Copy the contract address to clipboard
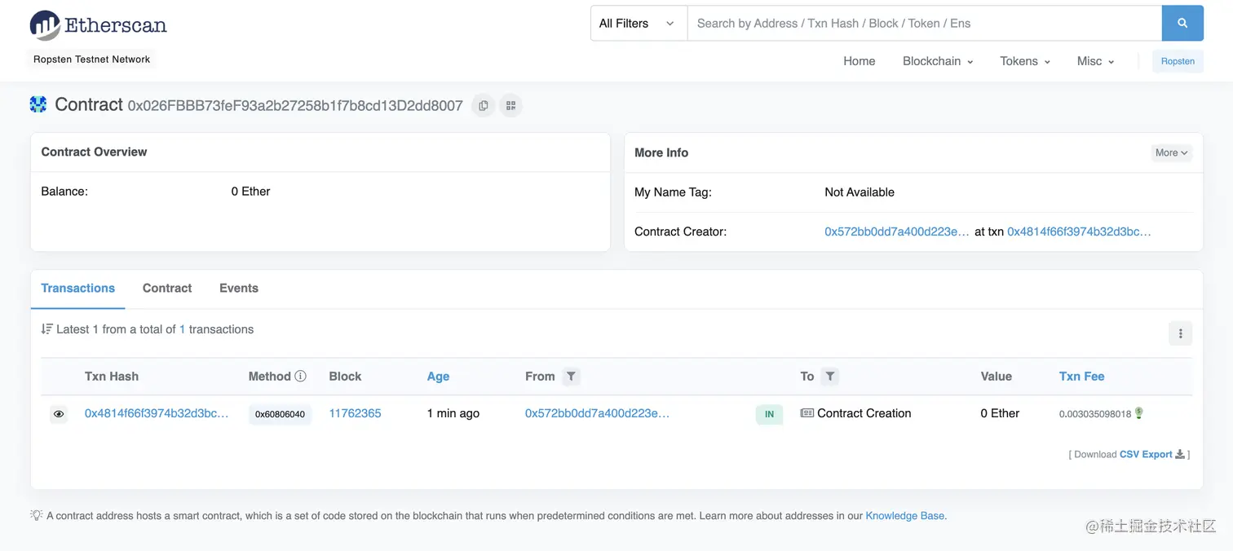1233x551 pixels. click(x=484, y=106)
